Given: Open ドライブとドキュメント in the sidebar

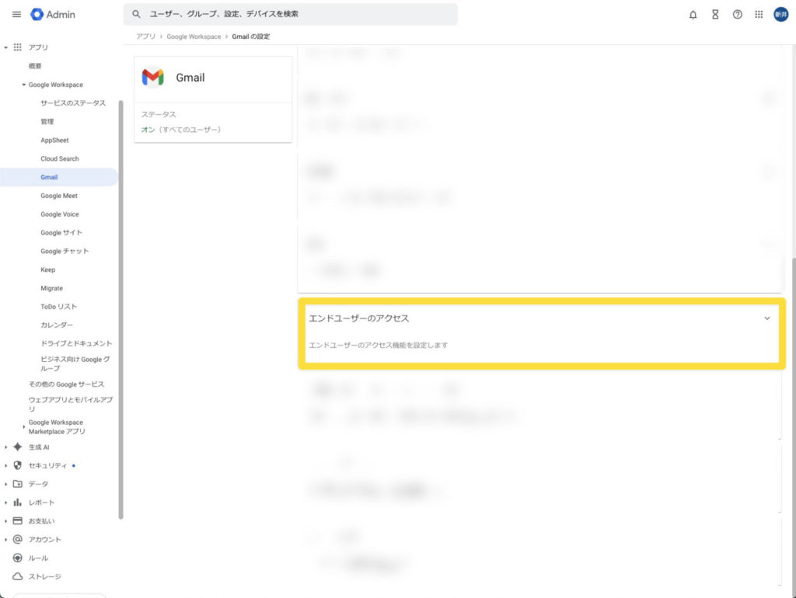Looking at the screenshot, I should (76, 343).
